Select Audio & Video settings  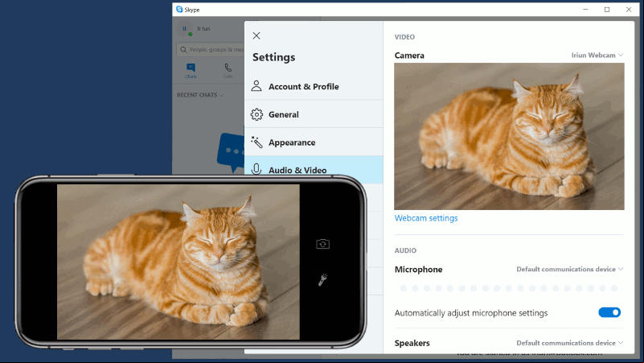click(314, 169)
